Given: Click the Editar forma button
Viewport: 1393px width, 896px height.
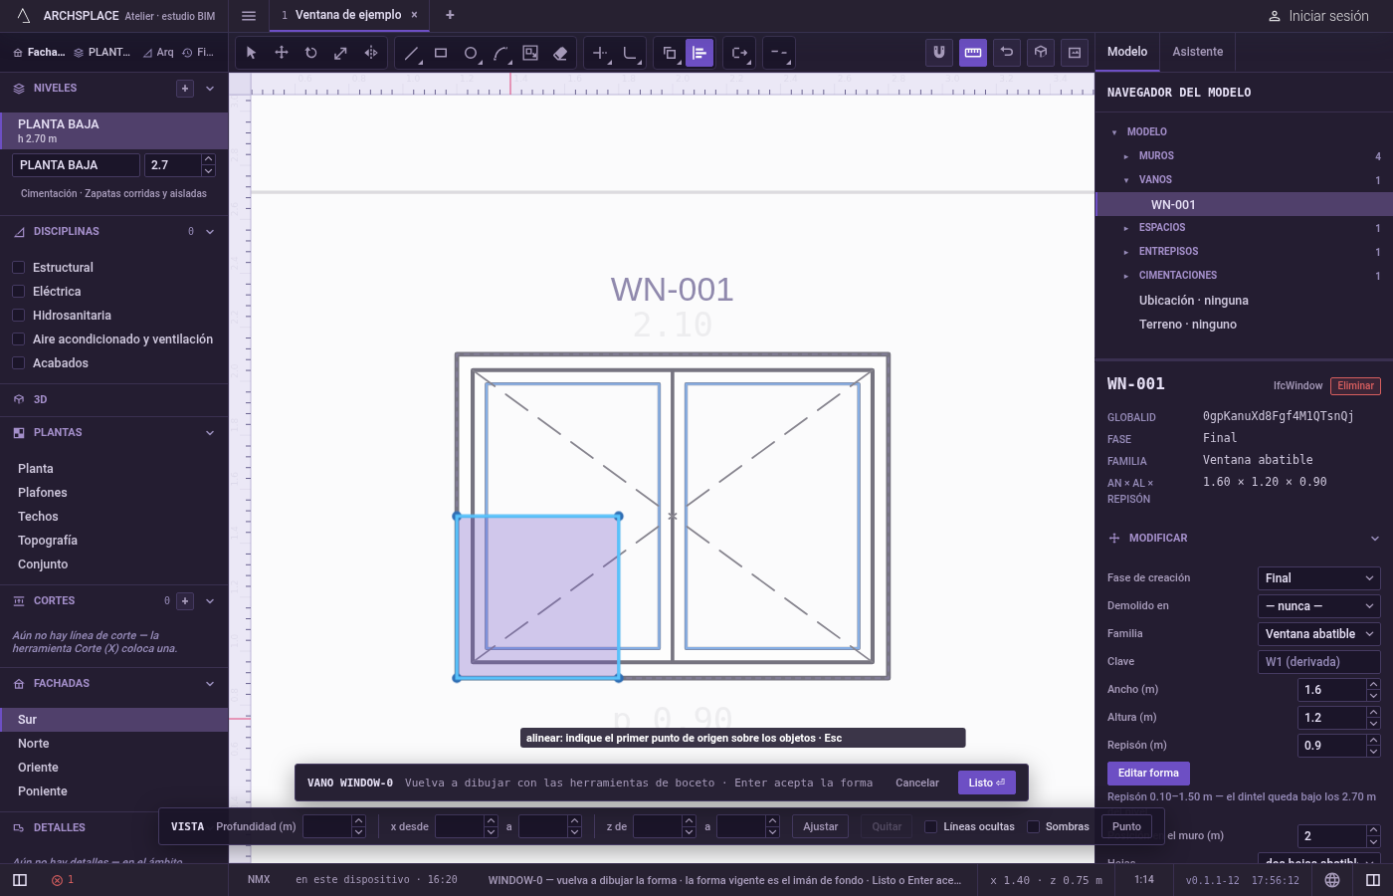Looking at the screenshot, I should coord(1148,773).
